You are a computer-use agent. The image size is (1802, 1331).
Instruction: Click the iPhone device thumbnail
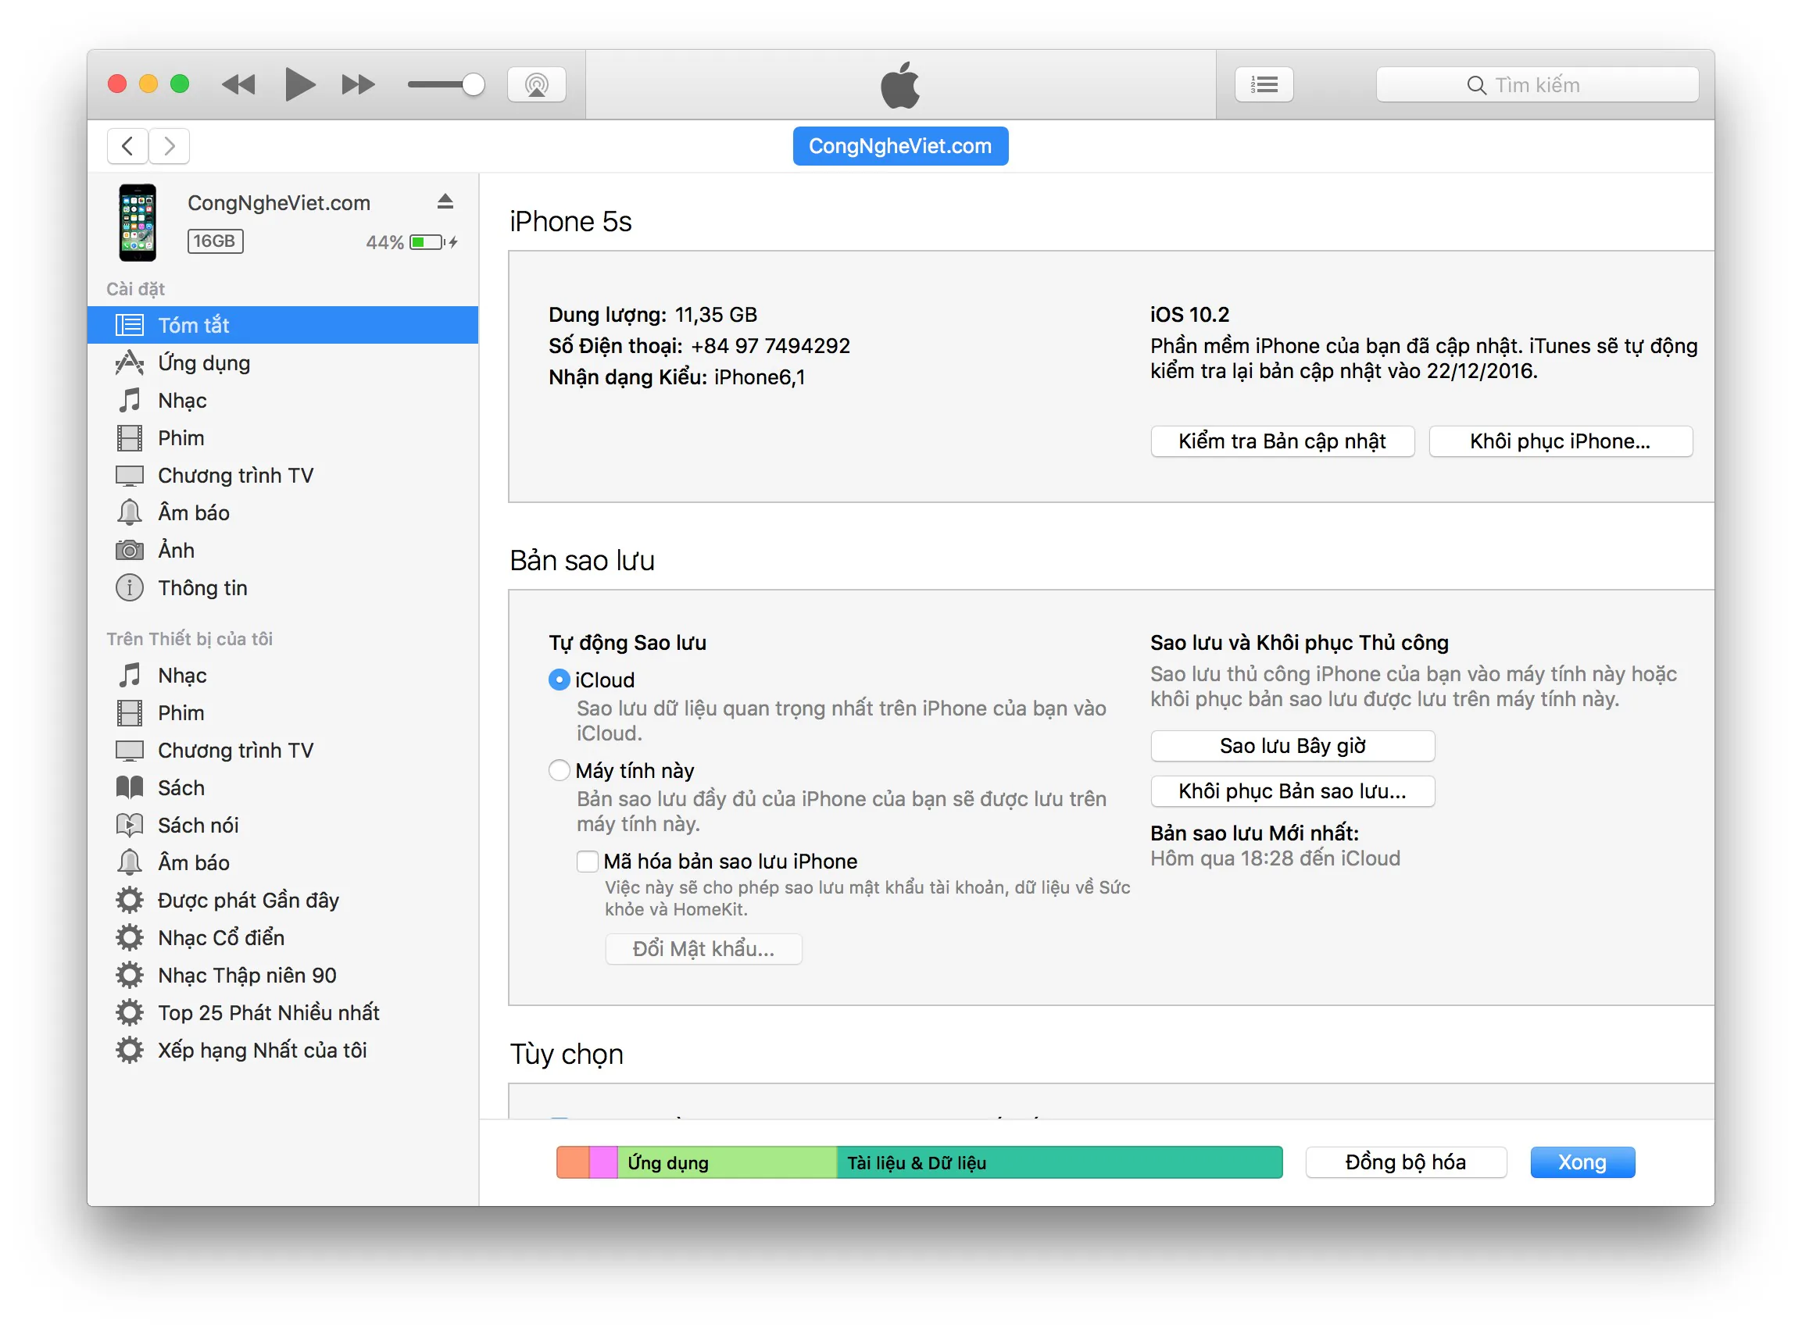(138, 223)
